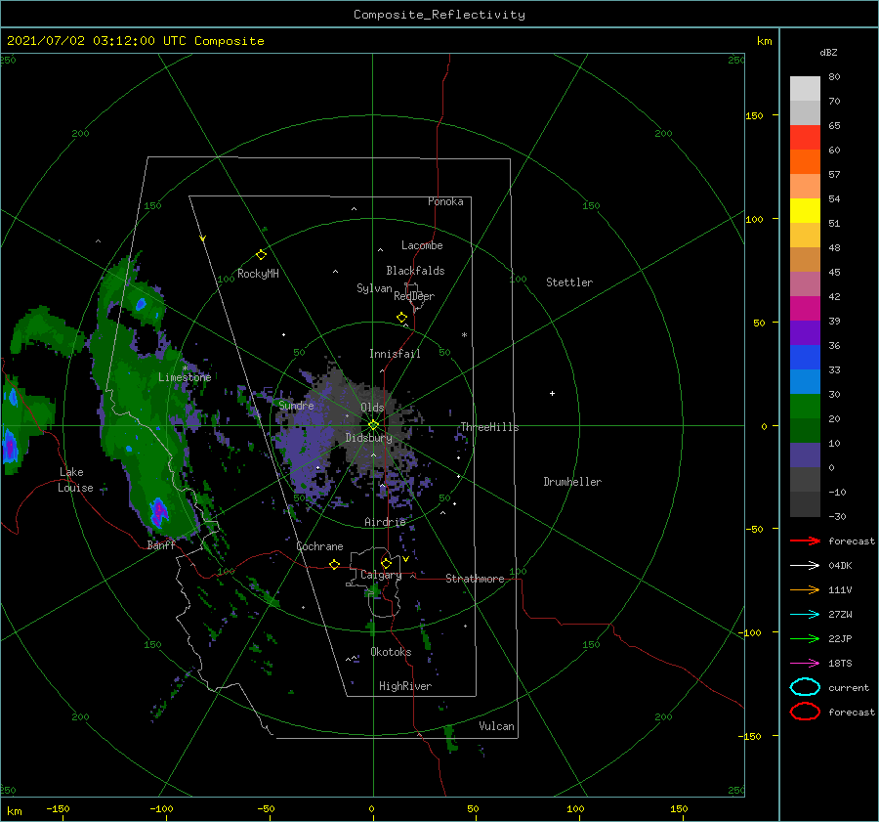Click the cyan 27ZW arrow icon
This screenshot has height=822, width=879.
(805, 615)
